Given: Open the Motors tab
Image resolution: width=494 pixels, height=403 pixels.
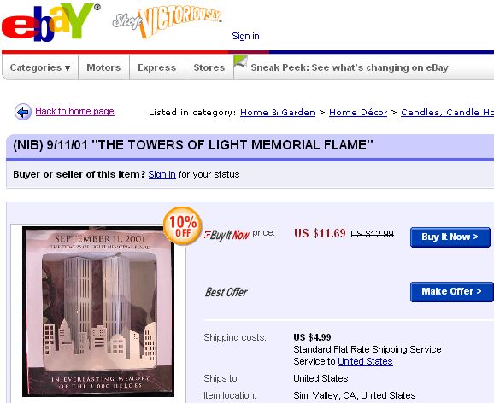Looking at the screenshot, I should [x=103, y=67].
